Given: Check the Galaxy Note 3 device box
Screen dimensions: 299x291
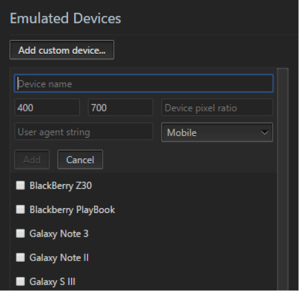Looking at the screenshot, I should tap(20, 234).
